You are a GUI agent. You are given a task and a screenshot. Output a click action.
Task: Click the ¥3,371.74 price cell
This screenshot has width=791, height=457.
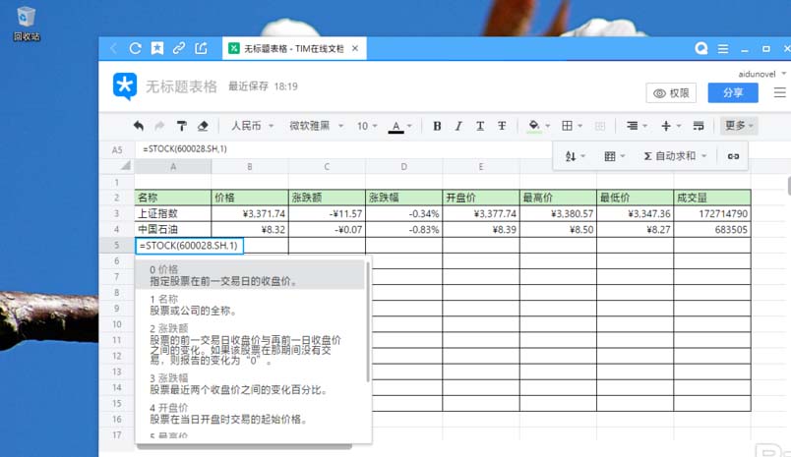coord(250,213)
